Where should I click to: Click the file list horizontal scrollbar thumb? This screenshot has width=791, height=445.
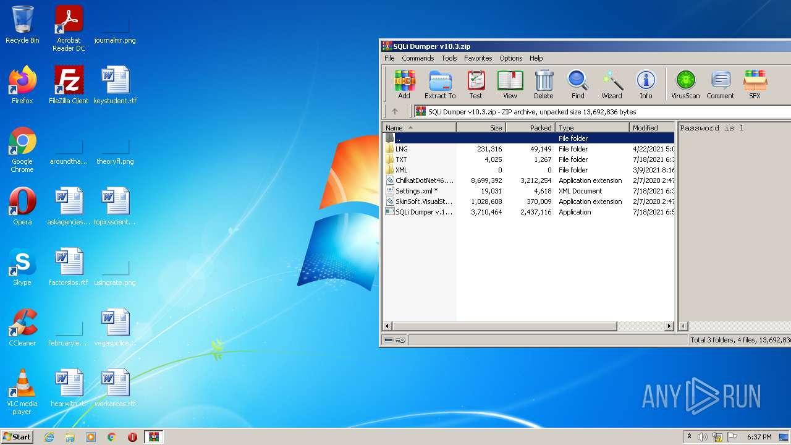tap(505, 326)
